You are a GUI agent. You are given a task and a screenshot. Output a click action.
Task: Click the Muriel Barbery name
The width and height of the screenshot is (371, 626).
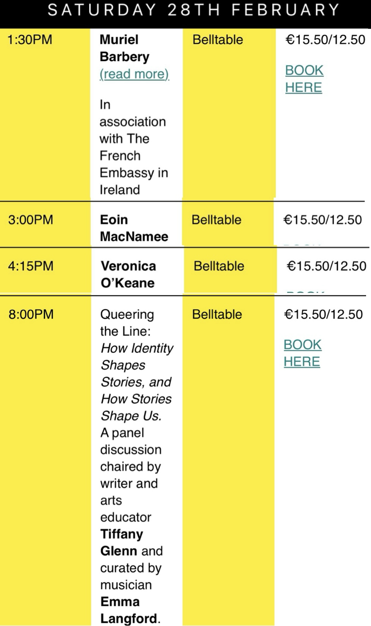pos(124,48)
